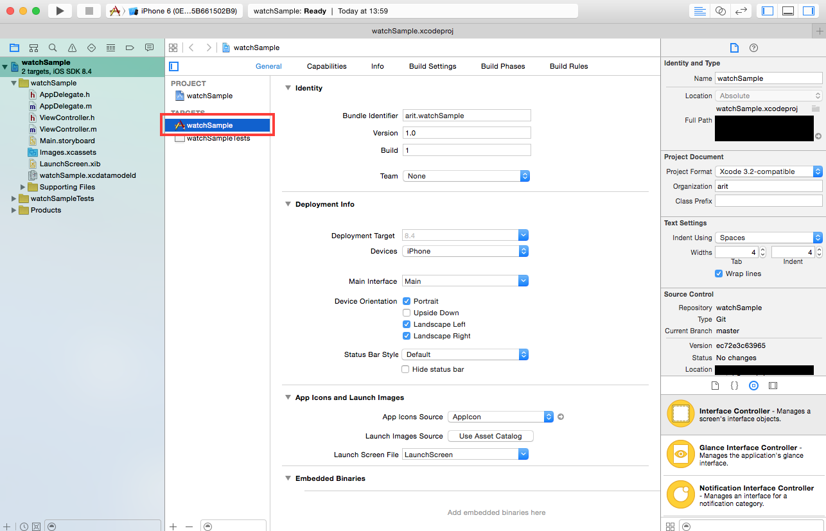826x531 pixels.
Task: Open the Indent Using dropdown
Action: coord(769,238)
